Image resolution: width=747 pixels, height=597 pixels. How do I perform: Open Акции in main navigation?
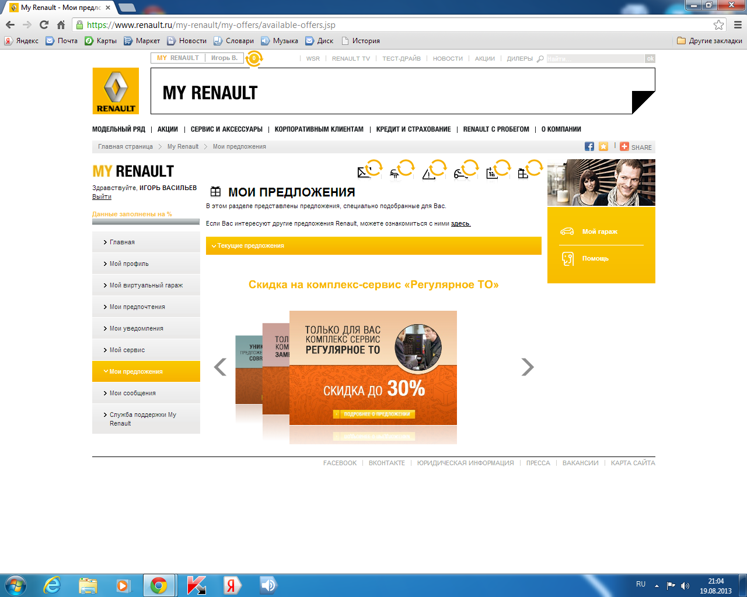167,129
